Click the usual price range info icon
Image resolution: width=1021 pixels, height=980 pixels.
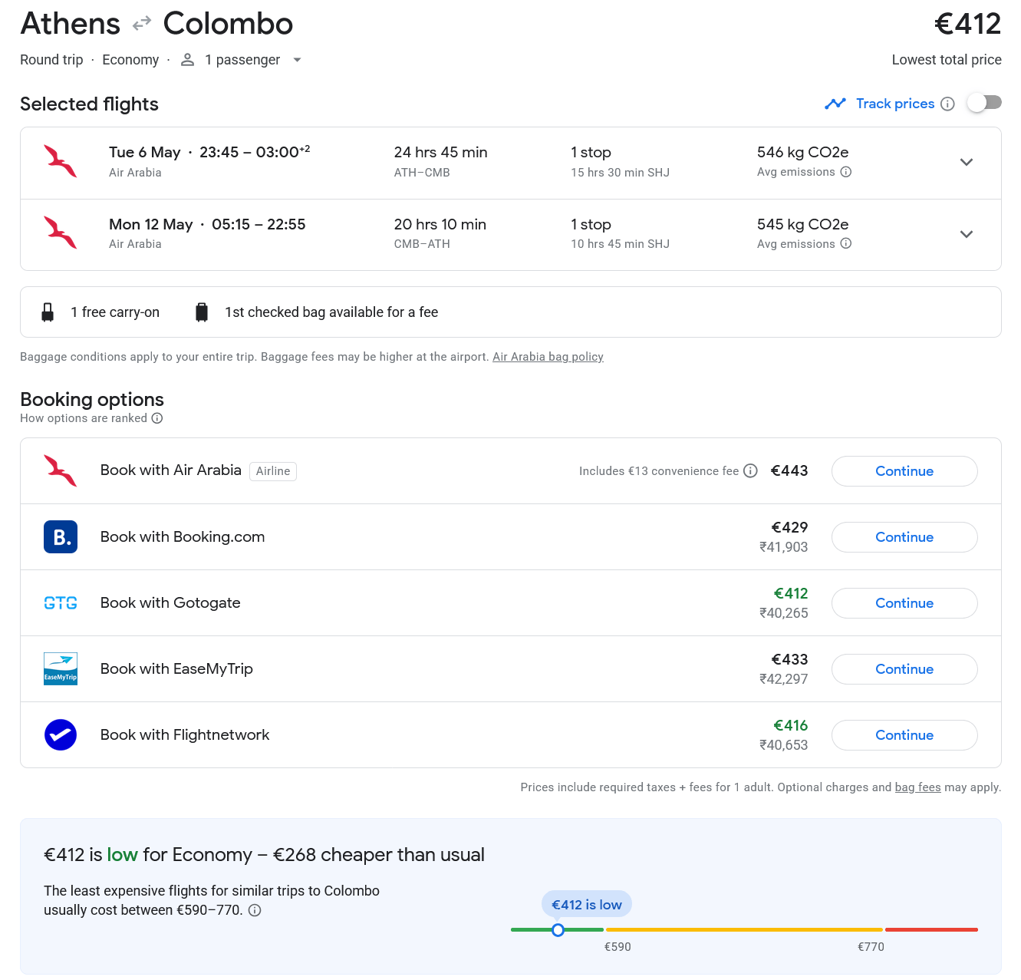[255, 910]
